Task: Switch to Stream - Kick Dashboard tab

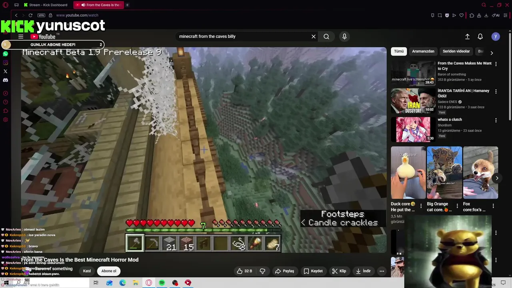Action: pos(46,5)
